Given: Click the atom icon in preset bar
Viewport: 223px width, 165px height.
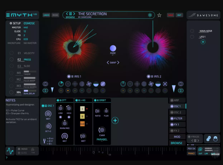Looking at the screenshot, I should click(x=150, y=15).
